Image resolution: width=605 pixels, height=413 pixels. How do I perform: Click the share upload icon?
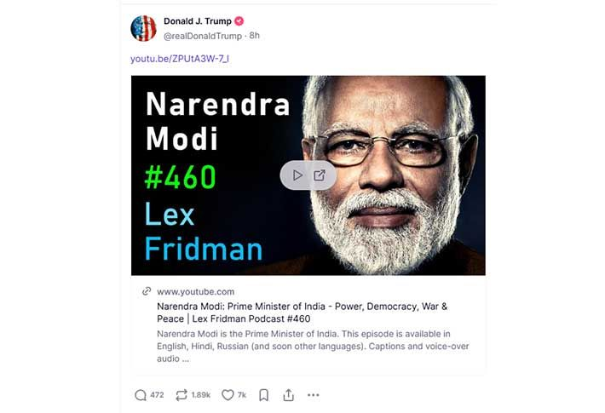pyautogui.click(x=288, y=395)
